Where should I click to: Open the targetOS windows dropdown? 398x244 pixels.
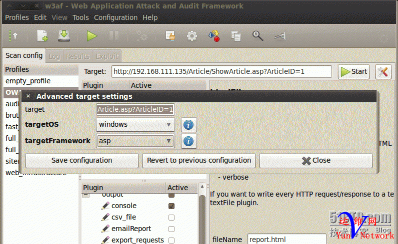(135, 124)
